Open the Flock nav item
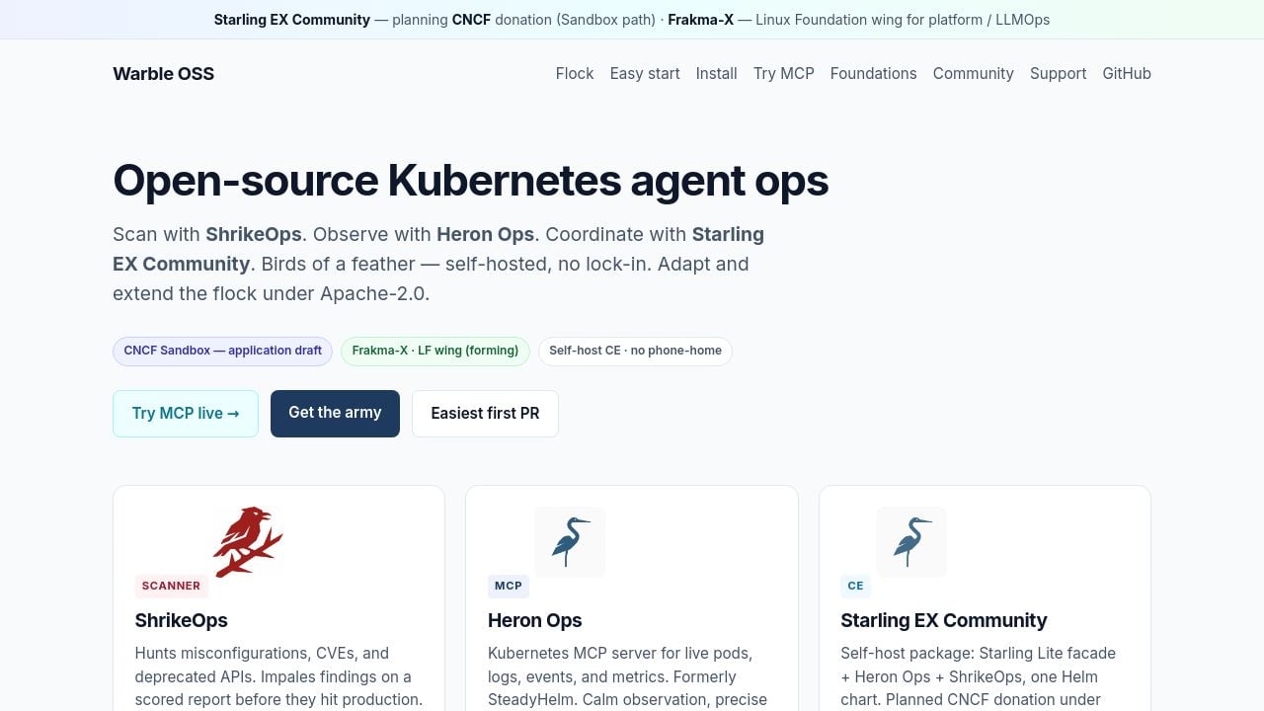Image resolution: width=1264 pixels, height=711 pixels. point(575,73)
